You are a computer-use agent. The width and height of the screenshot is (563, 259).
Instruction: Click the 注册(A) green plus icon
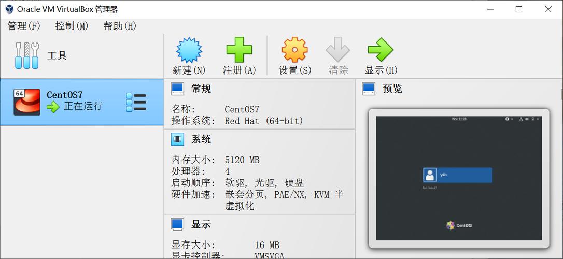tap(239, 50)
